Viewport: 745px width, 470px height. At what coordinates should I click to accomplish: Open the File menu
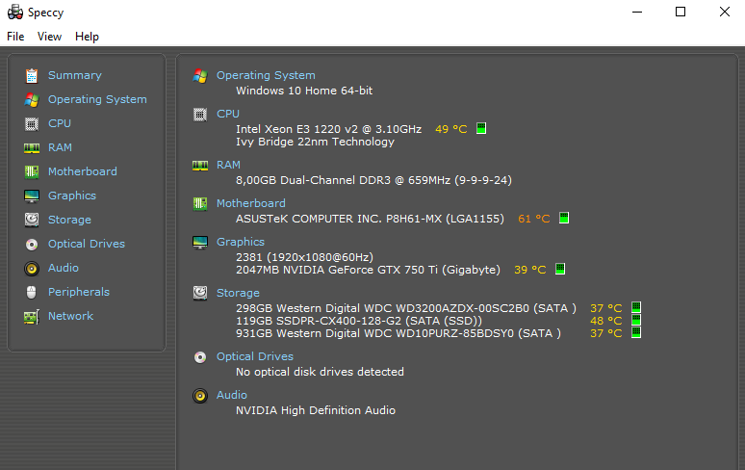15,37
